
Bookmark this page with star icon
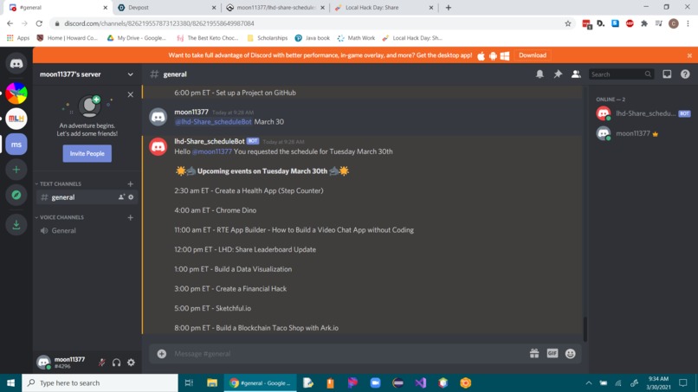click(568, 23)
